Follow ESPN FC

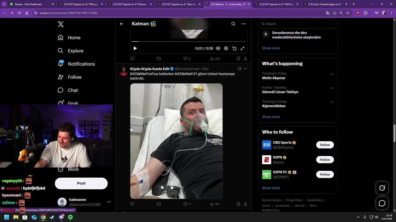(325, 175)
